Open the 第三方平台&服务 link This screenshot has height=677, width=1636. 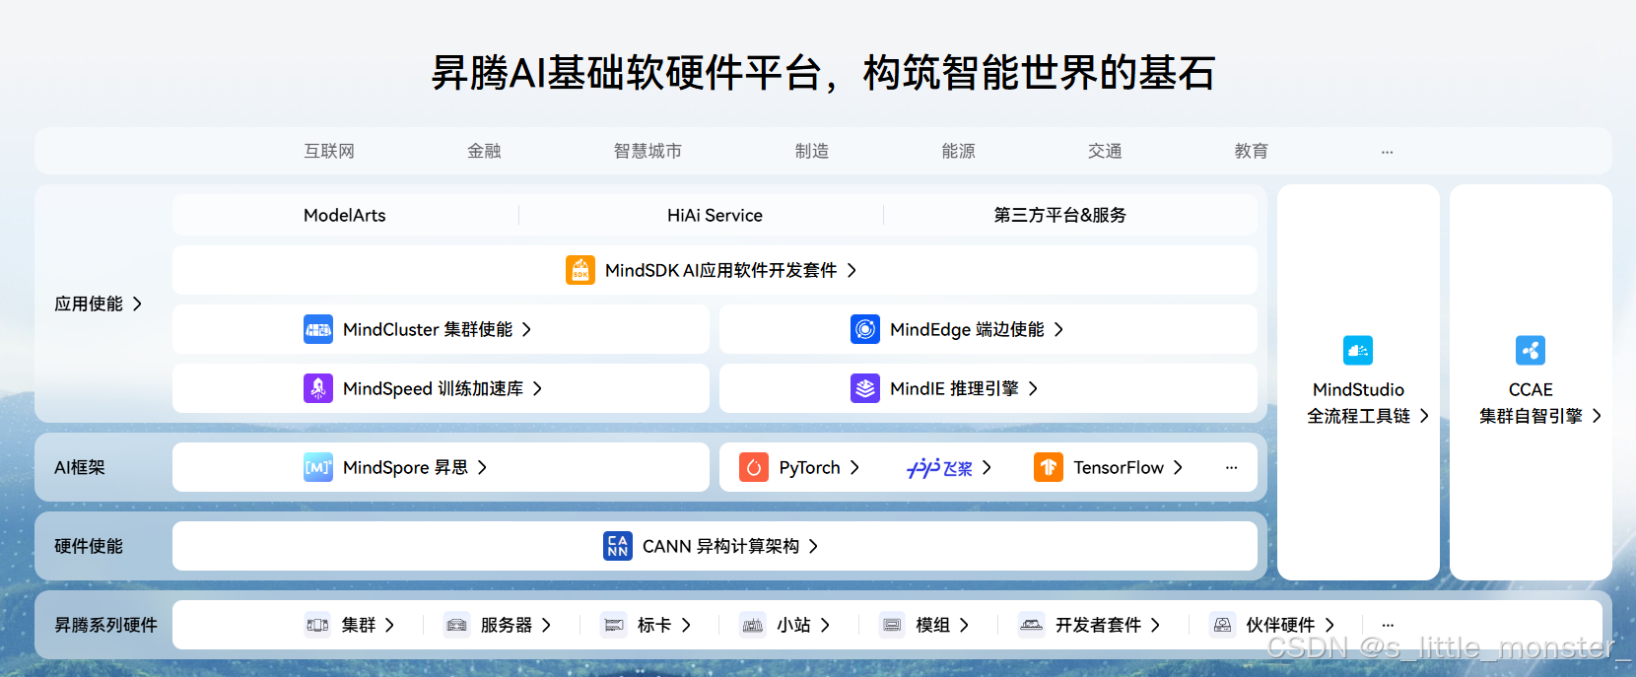1060,215
